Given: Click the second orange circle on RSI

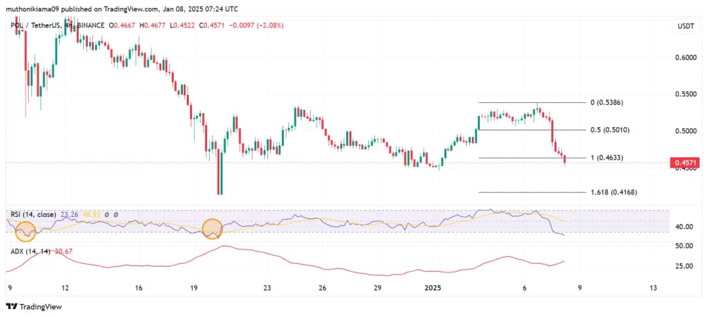Looking at the screenshot, I should pos(213,229).
